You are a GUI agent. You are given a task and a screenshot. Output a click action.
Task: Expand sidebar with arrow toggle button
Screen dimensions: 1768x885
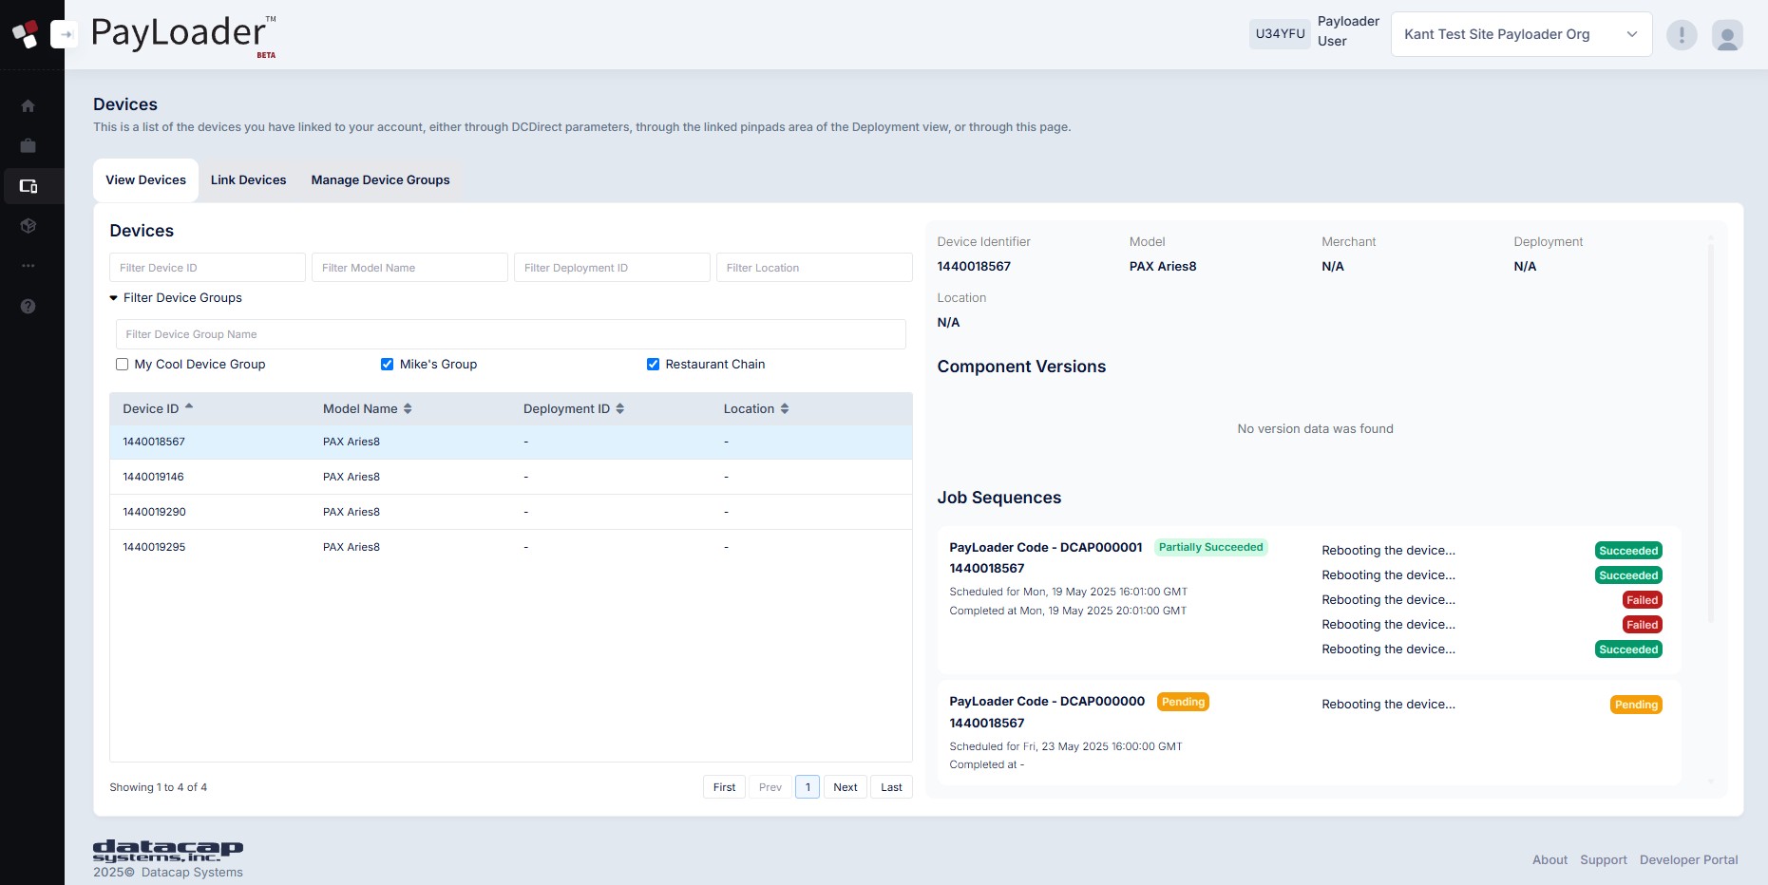(x=65, y=34)
